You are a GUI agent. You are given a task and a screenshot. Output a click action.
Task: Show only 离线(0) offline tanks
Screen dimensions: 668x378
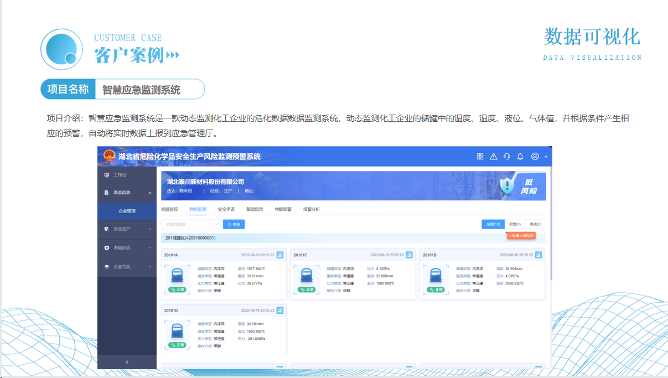(x=535, y=224)
